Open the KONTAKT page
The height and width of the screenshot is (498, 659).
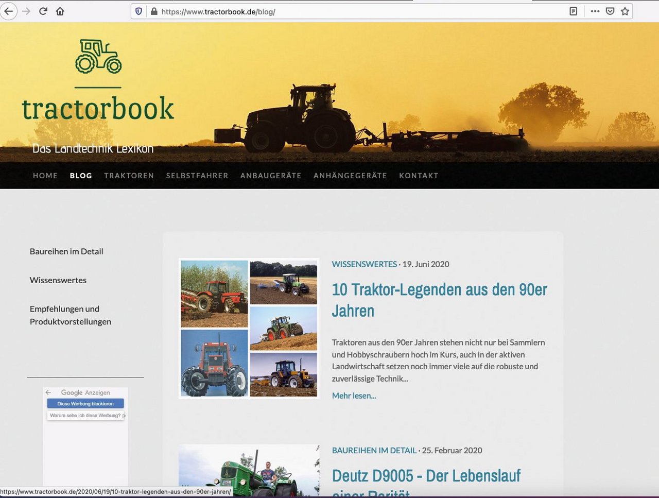point(419,176)
